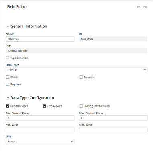Screen dimensions: 153x151
Task: Tick the Global checkbox
Action: 8,77
